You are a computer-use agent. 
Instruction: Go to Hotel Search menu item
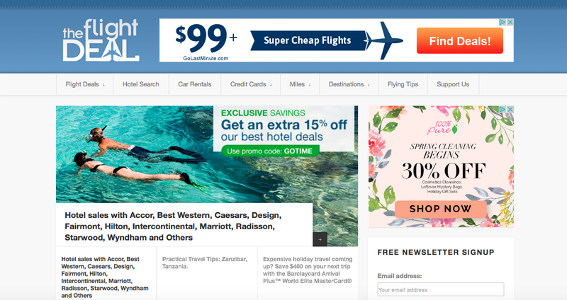click(x=141, y=84)
